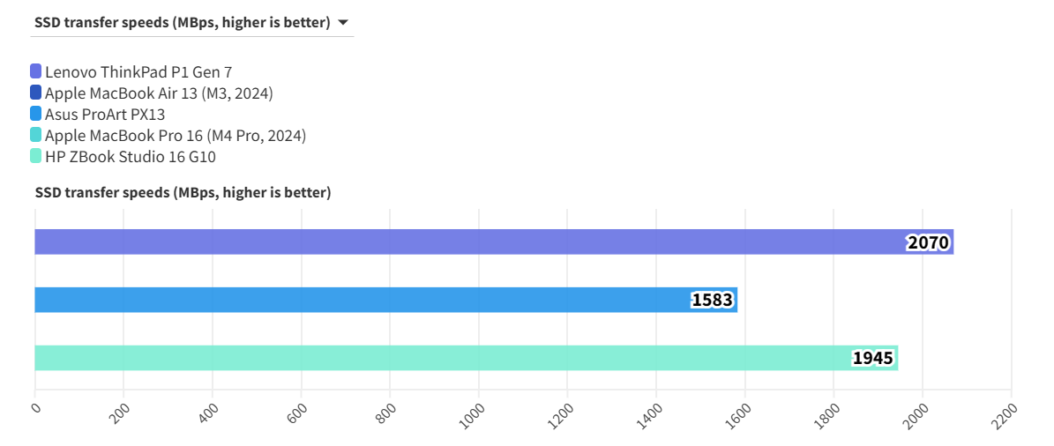Hide the HP ZBook Studio 16 G10 label
1054x446 pixels.
131,156
